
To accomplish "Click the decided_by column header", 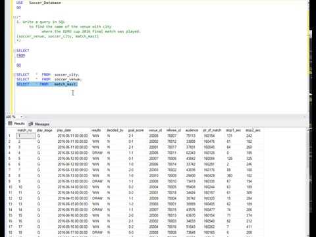I will [x=115, y=130].
